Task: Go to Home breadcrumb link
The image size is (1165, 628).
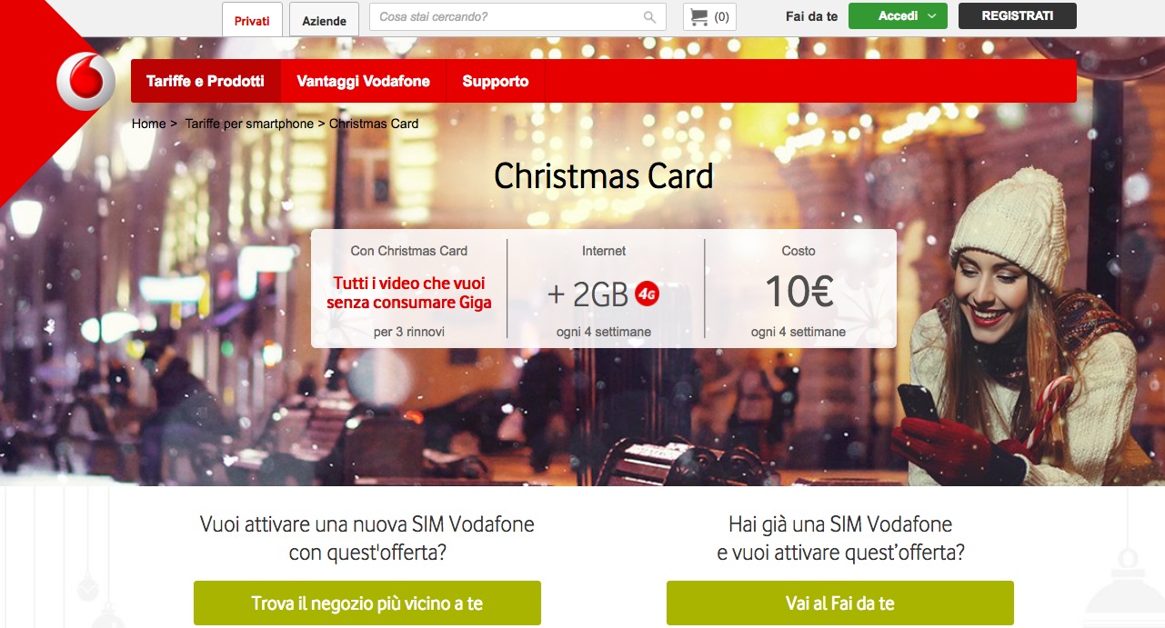Action: [148, 124]
